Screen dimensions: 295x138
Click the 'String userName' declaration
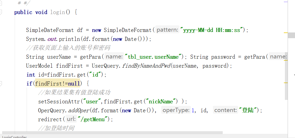49,57
